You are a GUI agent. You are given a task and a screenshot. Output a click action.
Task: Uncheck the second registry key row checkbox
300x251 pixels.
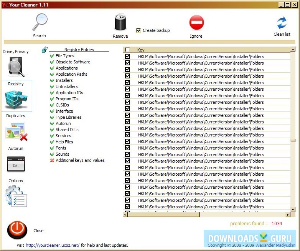tap(127, 63)
